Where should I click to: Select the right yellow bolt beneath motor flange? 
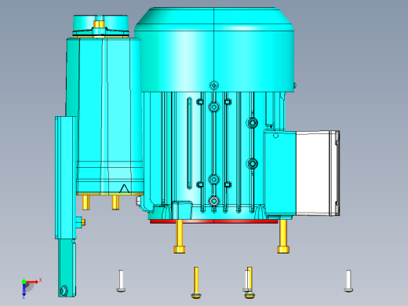pos(283,236)
